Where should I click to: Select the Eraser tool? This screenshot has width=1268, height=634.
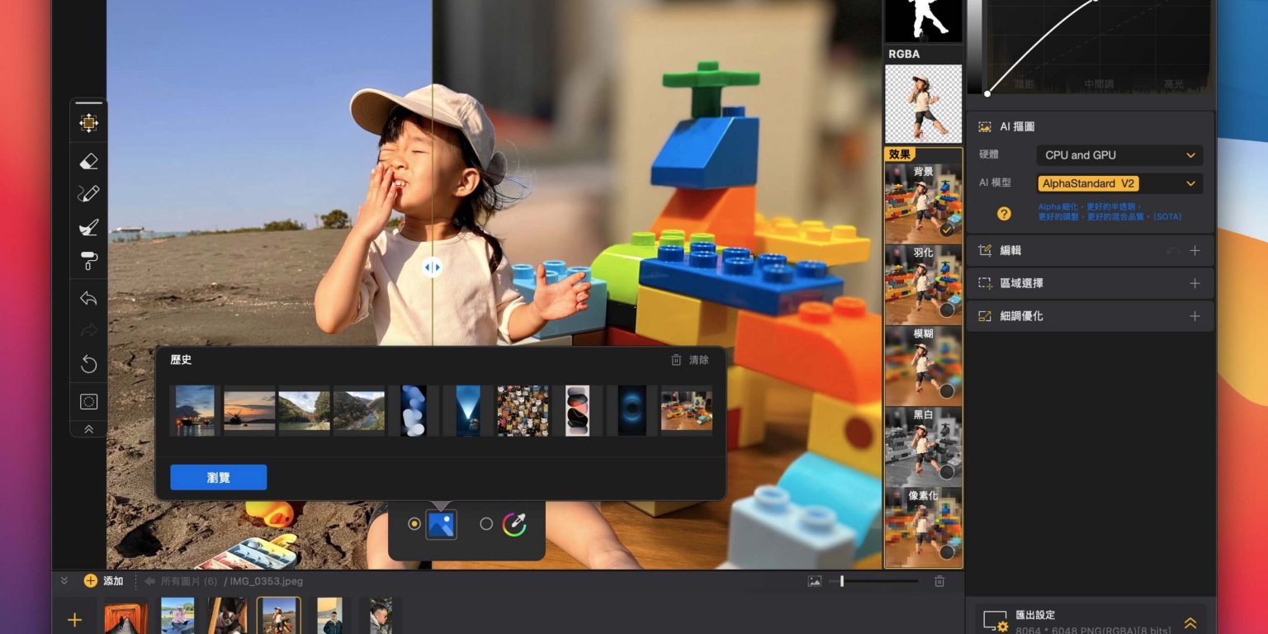click(x=88, y=162)
